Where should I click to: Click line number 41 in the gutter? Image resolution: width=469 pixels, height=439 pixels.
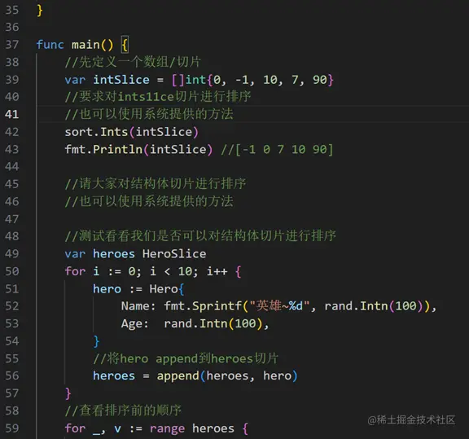(x=12, y=114)
